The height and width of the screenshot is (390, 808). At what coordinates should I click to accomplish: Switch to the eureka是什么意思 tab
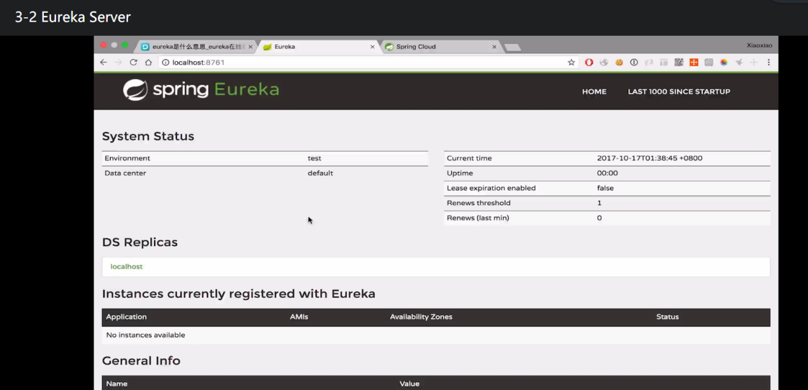click(197, 47)
